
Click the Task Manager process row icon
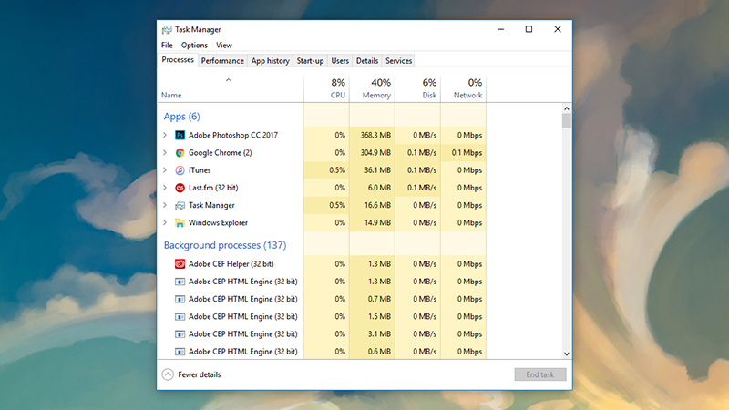coord(180,206)
